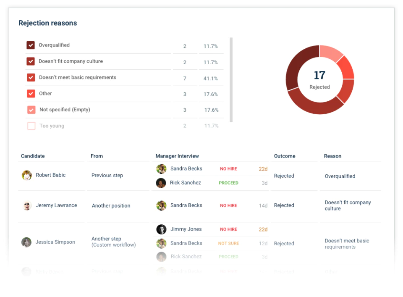
Task: Uncheck Doesn't meet basic requirements
Action: [31, 77]
